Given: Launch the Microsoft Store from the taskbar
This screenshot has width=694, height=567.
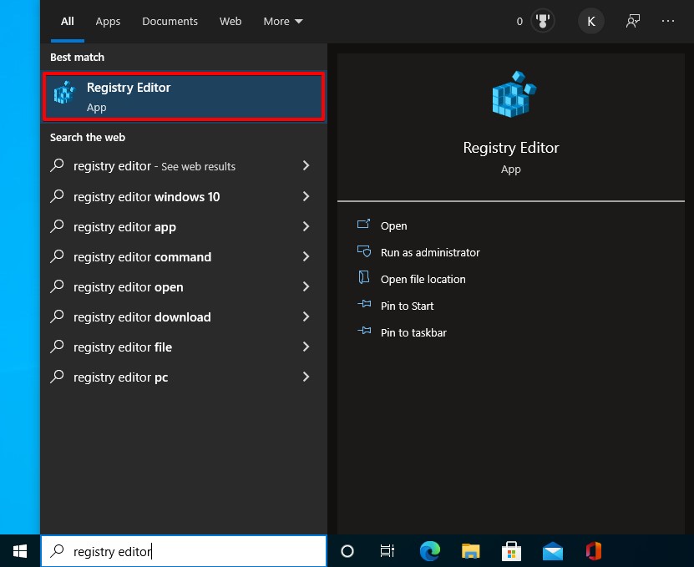Looking at the screenshot, I should (511, 551).
